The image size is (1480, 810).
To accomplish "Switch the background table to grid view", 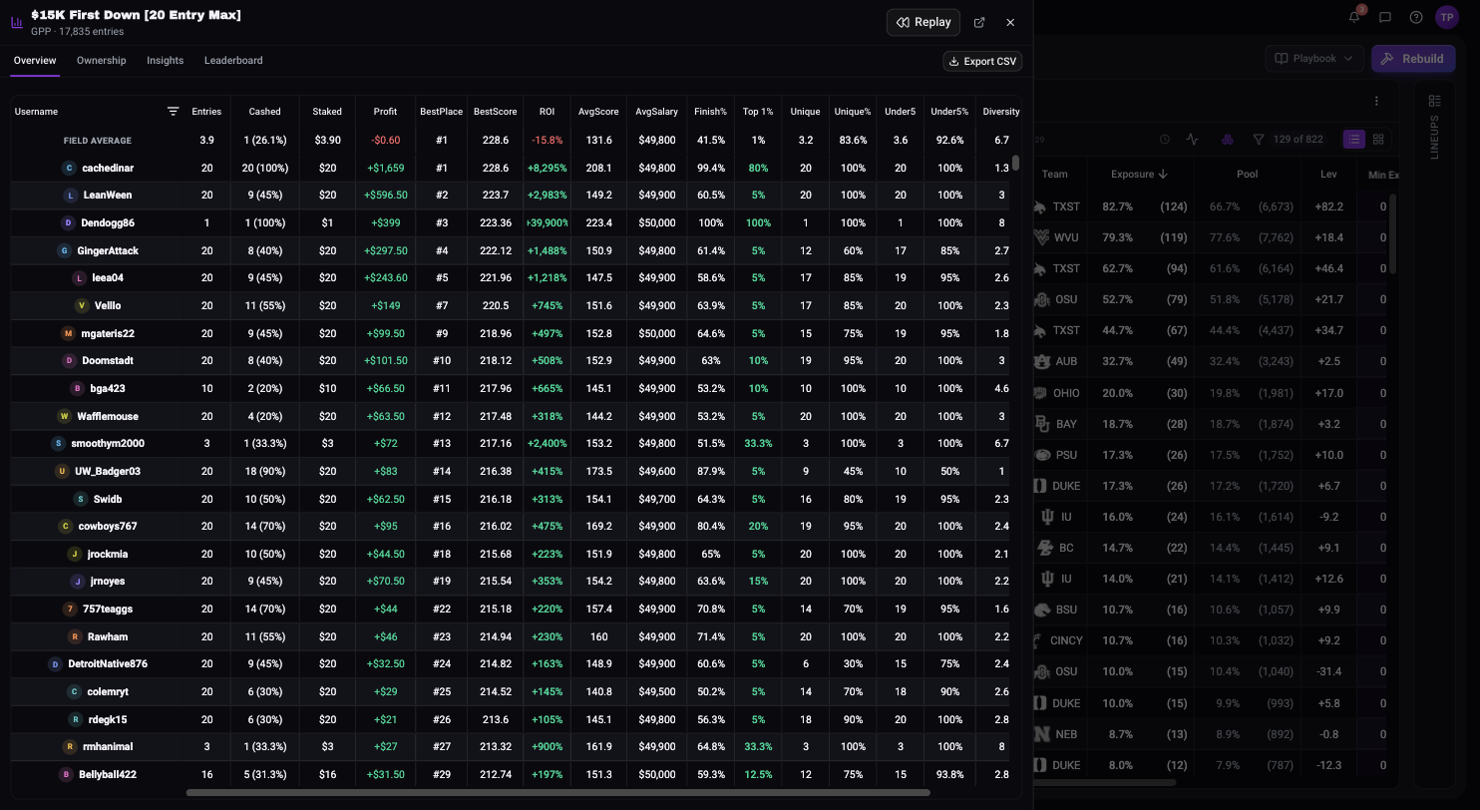I will click(1378, 140).
